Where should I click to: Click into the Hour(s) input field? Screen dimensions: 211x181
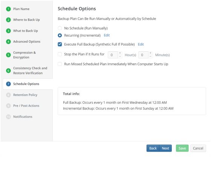[113, 55]
